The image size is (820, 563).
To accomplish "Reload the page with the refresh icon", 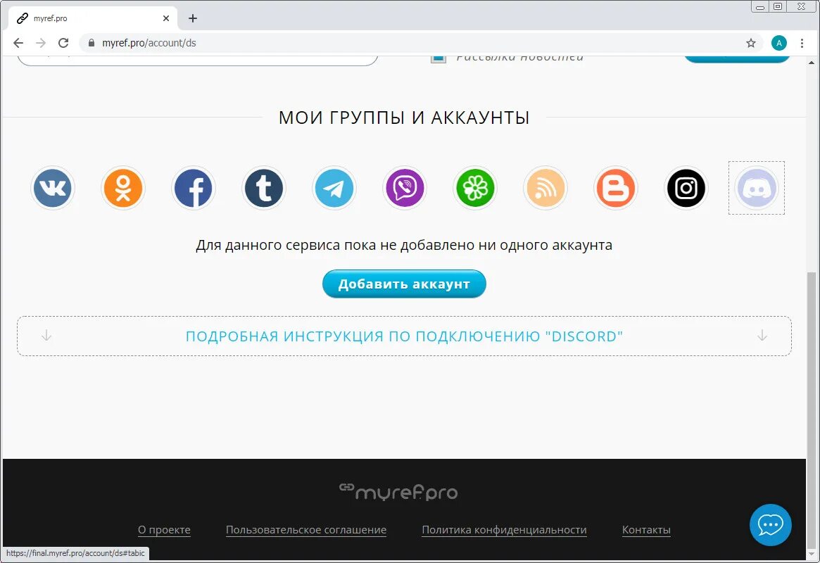I will [x=63, y=43].
